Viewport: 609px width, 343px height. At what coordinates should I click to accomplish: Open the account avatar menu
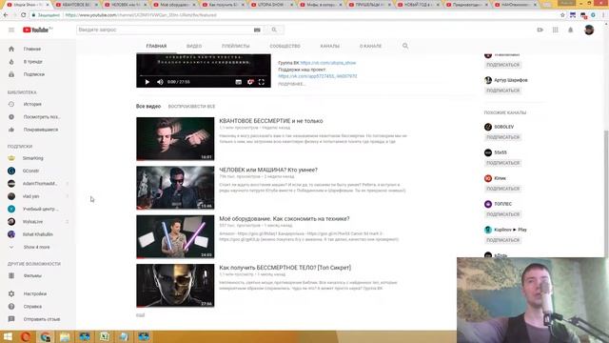pos(589,30)
